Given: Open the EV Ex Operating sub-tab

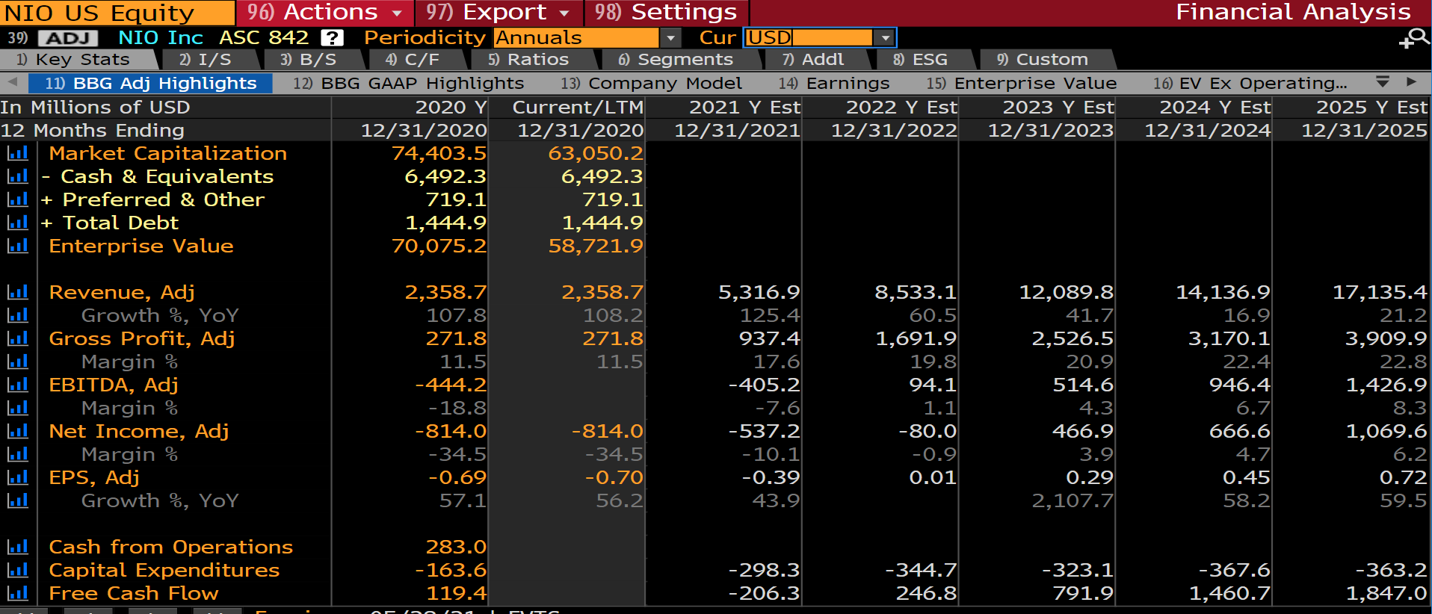Looking at the screenshot, I should (x=1250, y=83).
